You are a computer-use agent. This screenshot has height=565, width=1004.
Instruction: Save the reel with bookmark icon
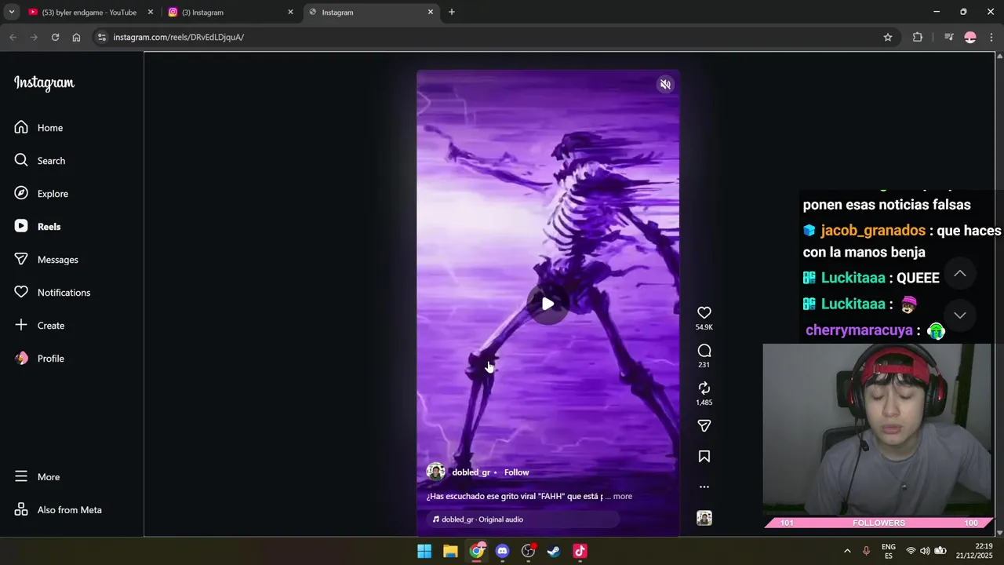(x=704, y=457)
